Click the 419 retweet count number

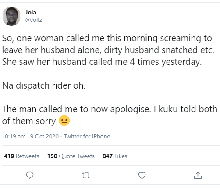[x=9, y=156]
